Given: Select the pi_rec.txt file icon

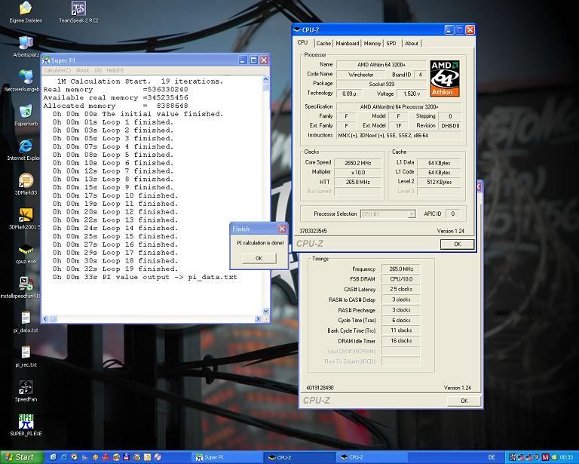Looking at the screenshot, I should click(x=26, y=352).
